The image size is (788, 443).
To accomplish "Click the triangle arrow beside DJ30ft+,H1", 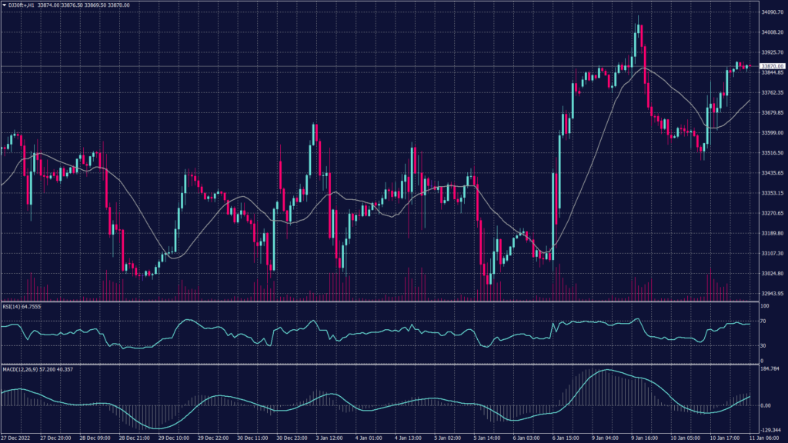I will (5, 5).
